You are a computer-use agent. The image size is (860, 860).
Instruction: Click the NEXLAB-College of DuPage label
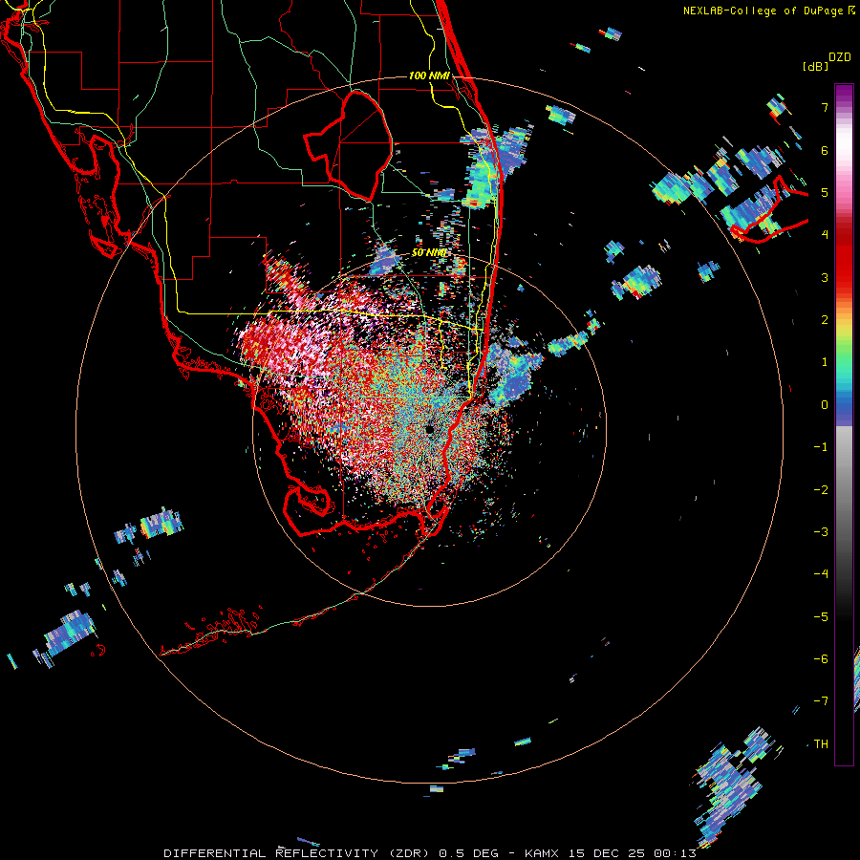(x=763, y=11)
